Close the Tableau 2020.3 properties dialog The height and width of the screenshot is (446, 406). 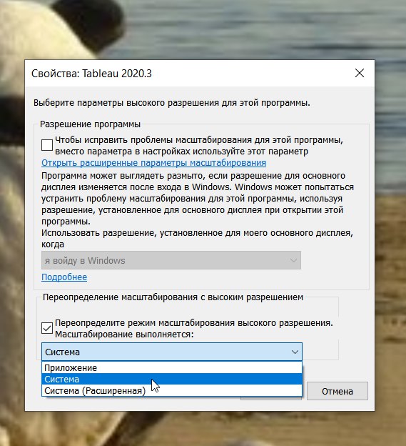click(x=360, y=73)
